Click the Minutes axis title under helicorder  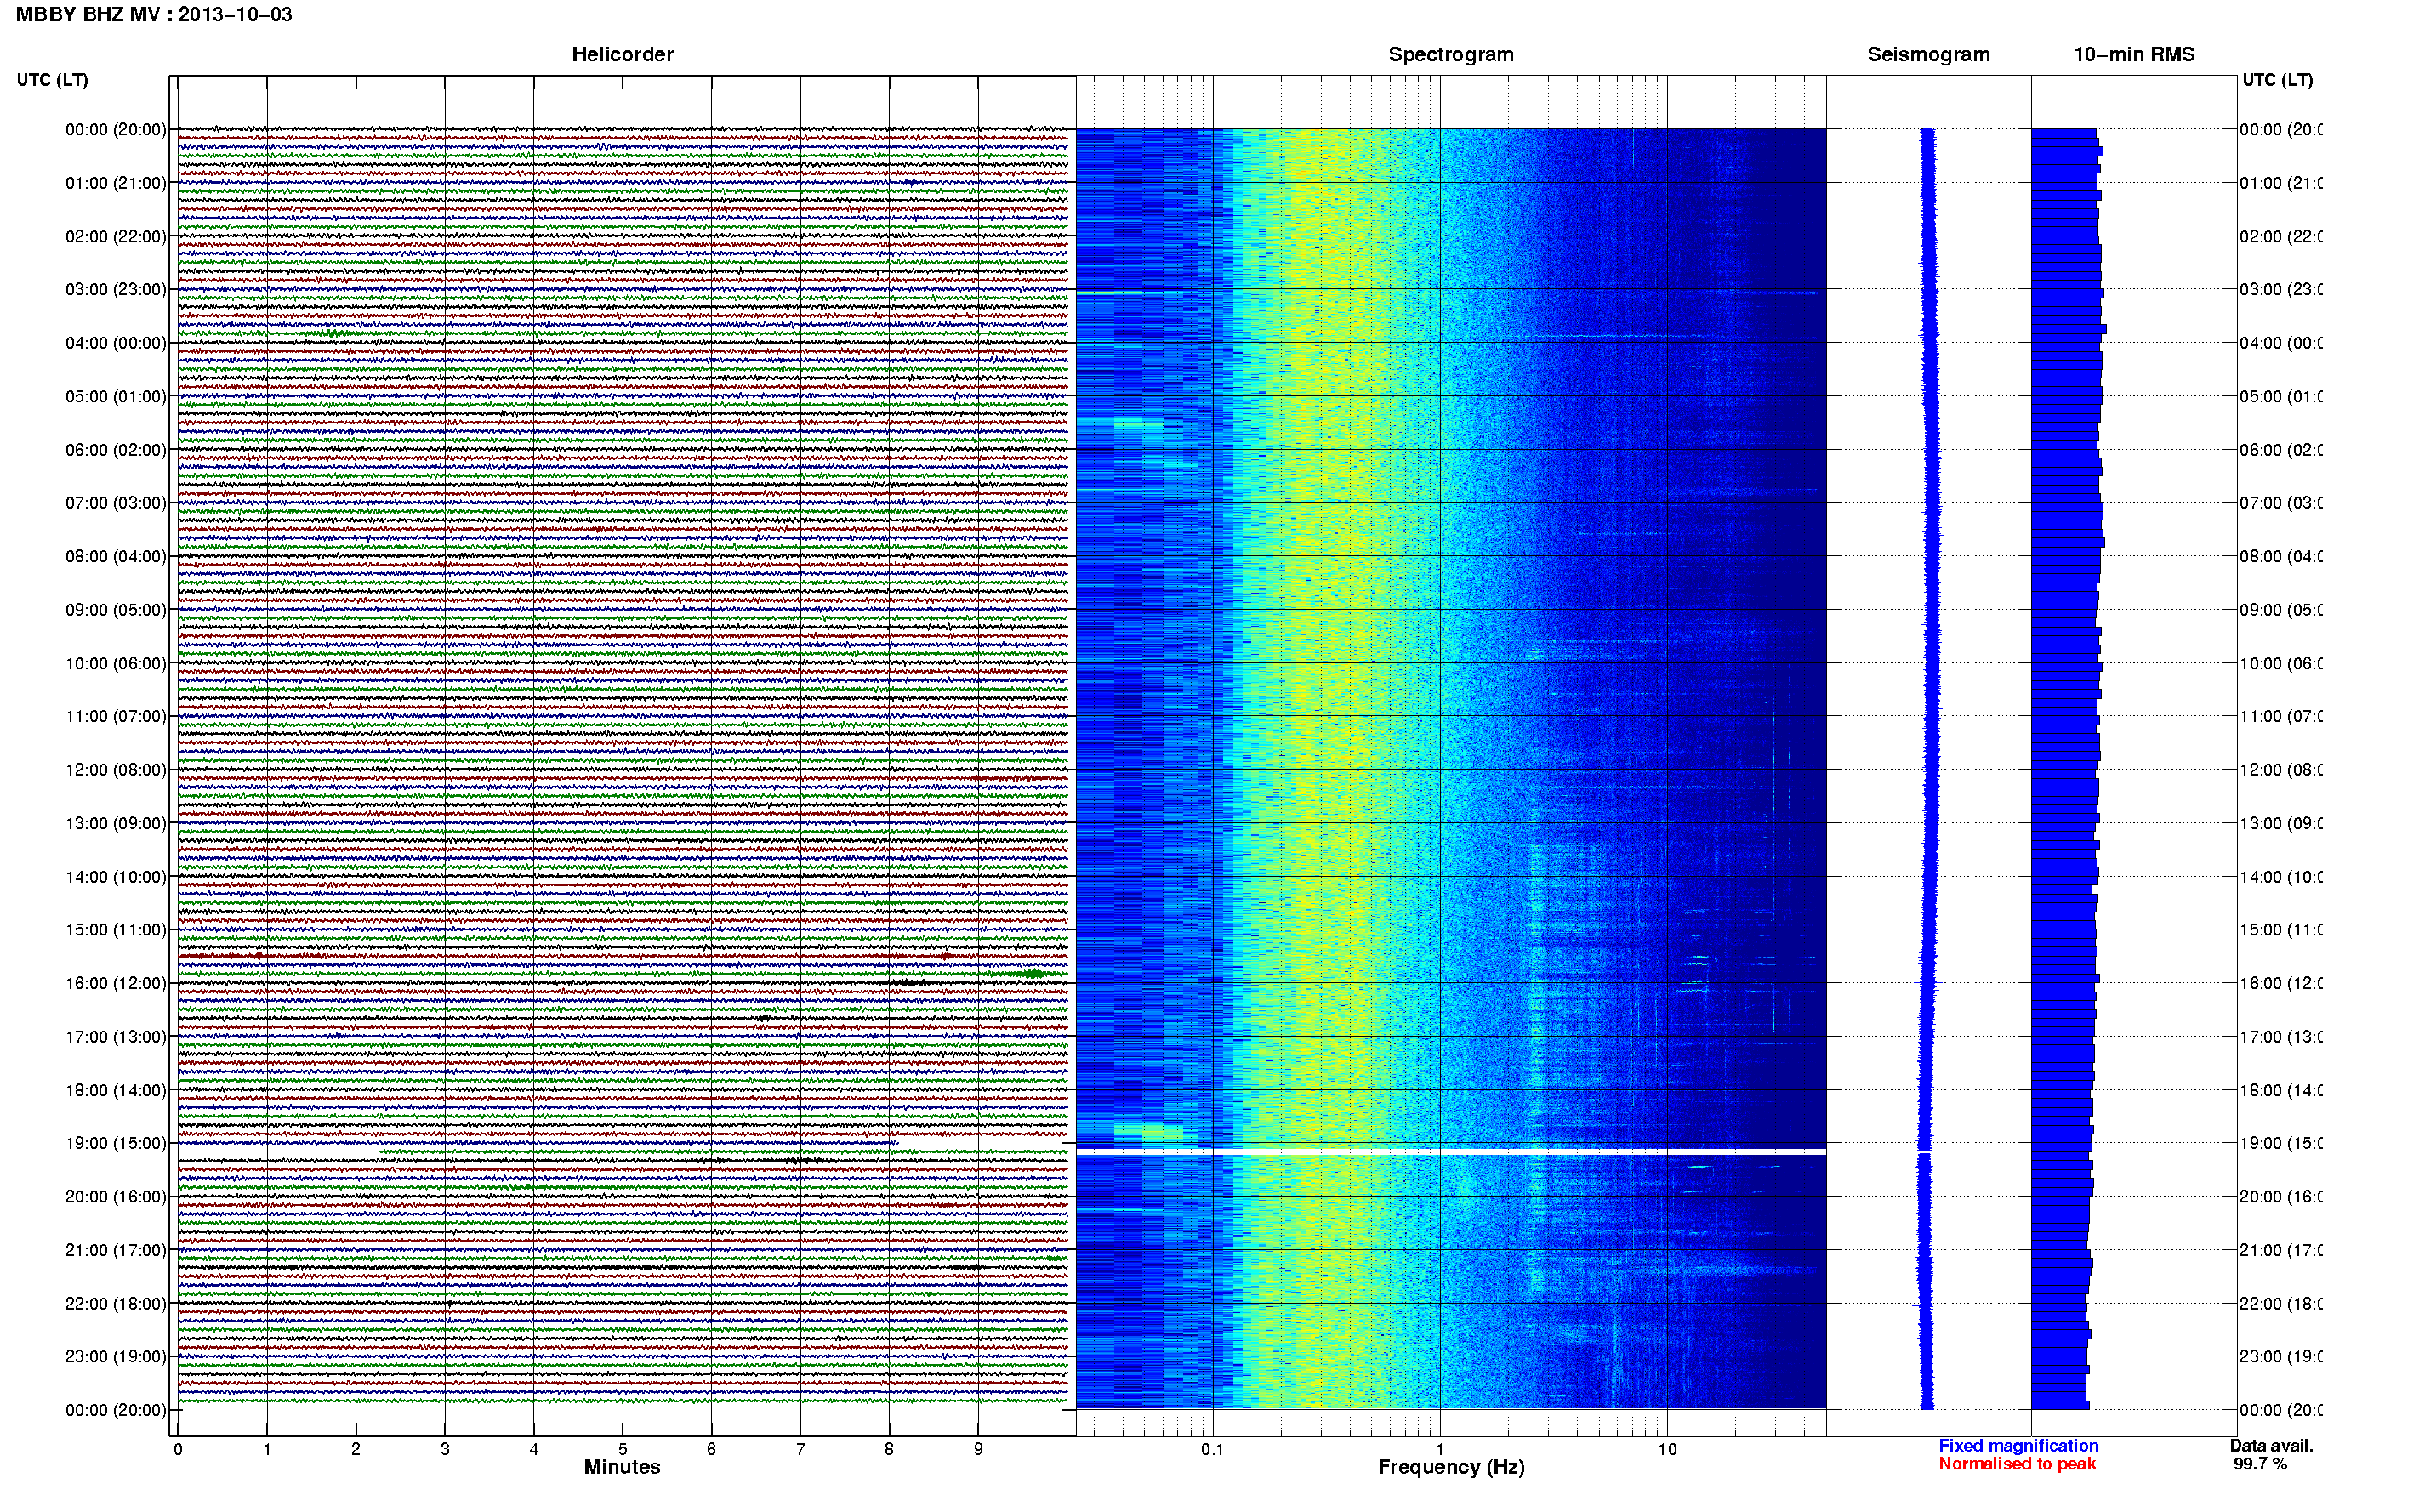click(622, 1467)
